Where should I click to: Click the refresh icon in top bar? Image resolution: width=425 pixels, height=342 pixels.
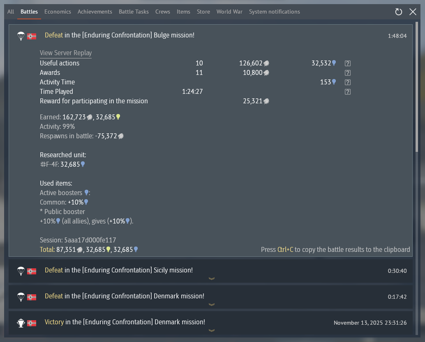tap(398, 12)
